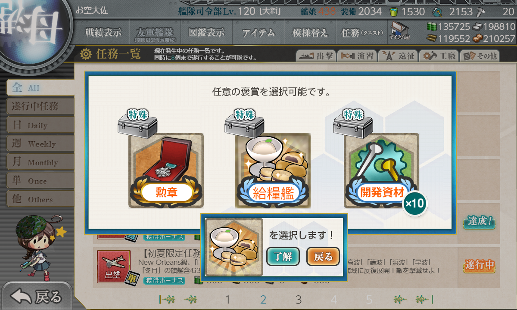This screenshot has width=517, height=310.
Task: Open the アイテム屋 item shop icon
Action: click(x=399, y=31)
